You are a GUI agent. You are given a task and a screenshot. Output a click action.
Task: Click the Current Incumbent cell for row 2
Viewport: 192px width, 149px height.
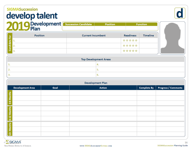tap(94, 46)
